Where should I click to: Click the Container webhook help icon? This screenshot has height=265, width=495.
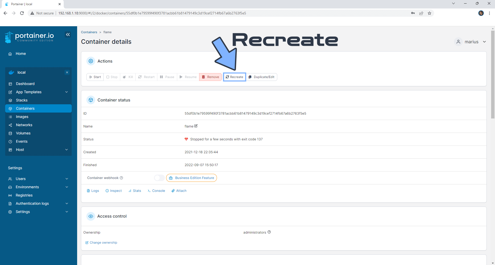(x=121, y=178)
